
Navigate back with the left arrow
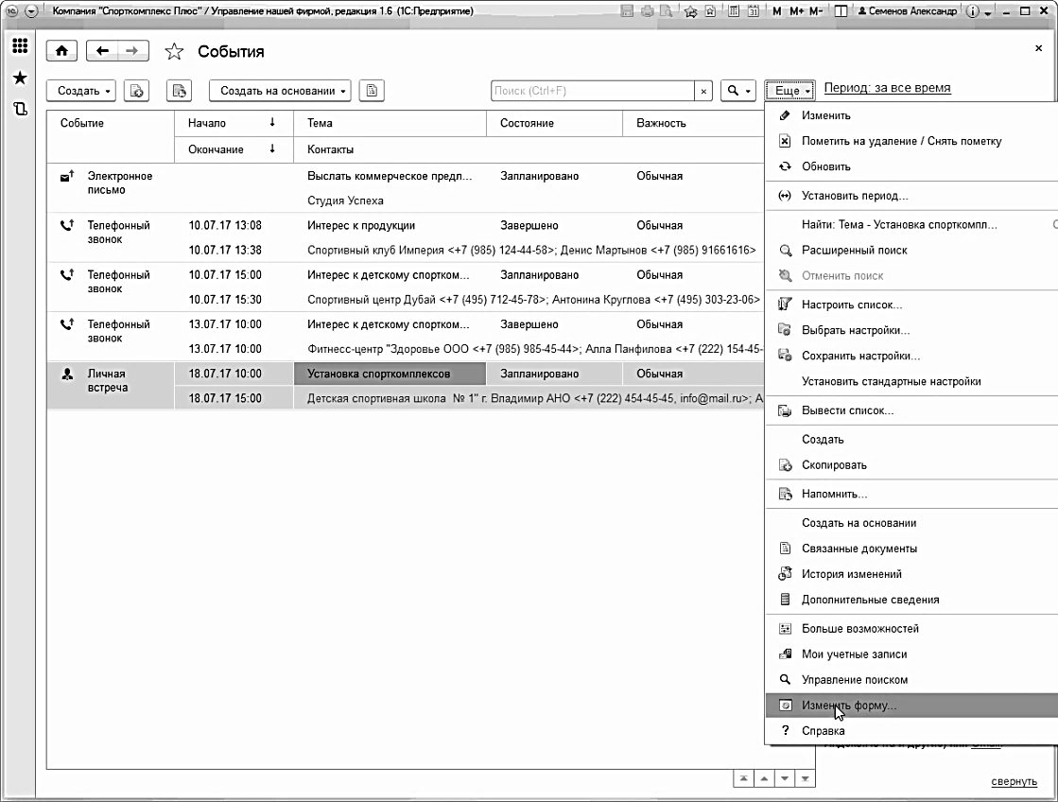(x=102, y=51)
